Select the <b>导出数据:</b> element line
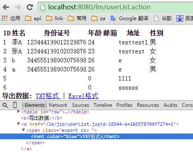This screenshot has height=152, width=193. click(x=42, y=118)
